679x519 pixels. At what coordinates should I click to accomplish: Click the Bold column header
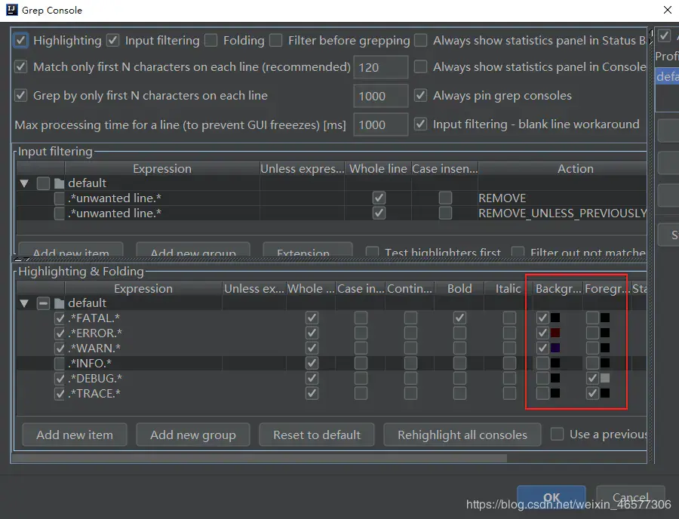coord(459,289)
